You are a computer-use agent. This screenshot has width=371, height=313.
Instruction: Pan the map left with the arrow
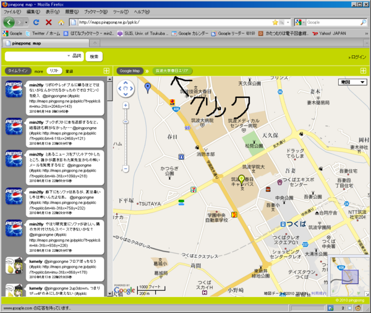coord(120,89)
